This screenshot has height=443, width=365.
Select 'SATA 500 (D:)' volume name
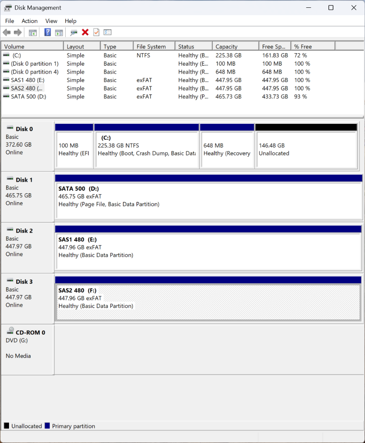coord(29,96)
